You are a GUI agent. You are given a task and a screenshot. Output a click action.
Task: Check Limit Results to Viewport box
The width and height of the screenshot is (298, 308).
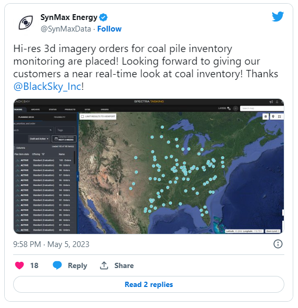pyautogui.click(x=83, y=117)
